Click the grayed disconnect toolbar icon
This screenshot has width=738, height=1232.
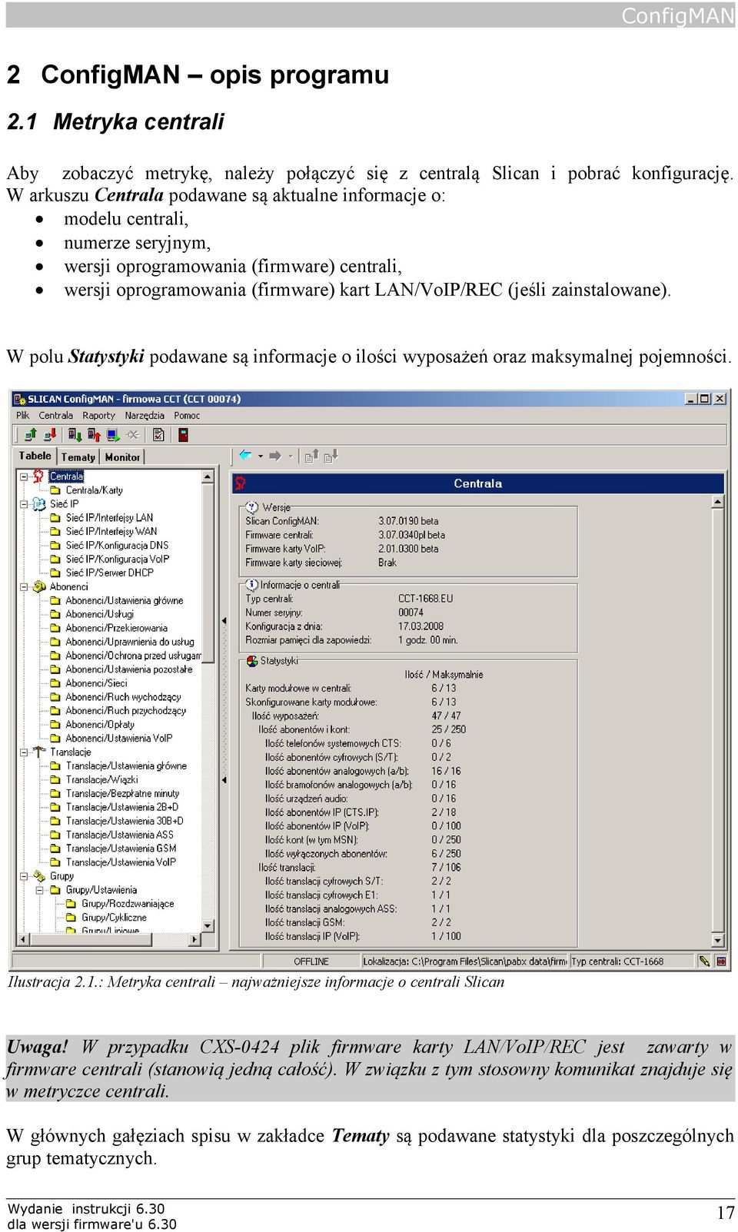click(x=133, y=435)
